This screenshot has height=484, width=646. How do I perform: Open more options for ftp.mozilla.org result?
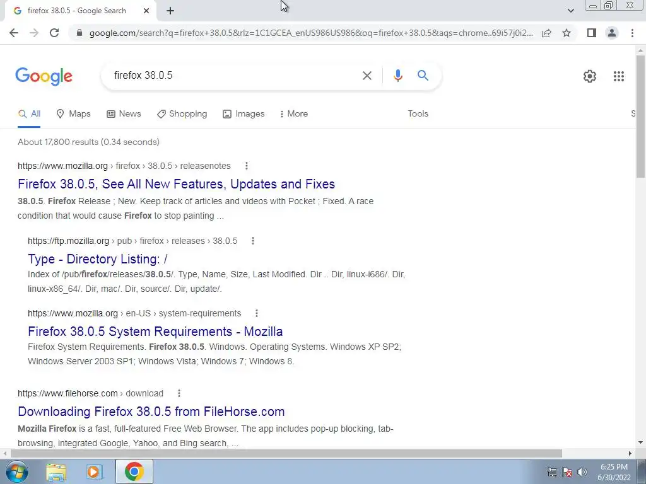click(x=252, y=241)
